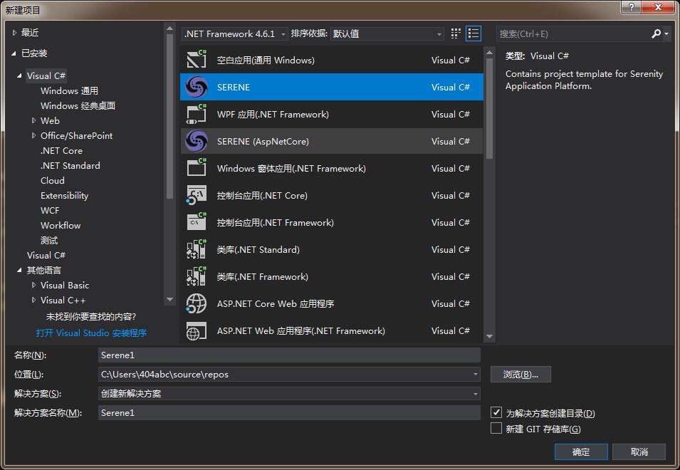Select Cloud category

(x=53, y=180)
